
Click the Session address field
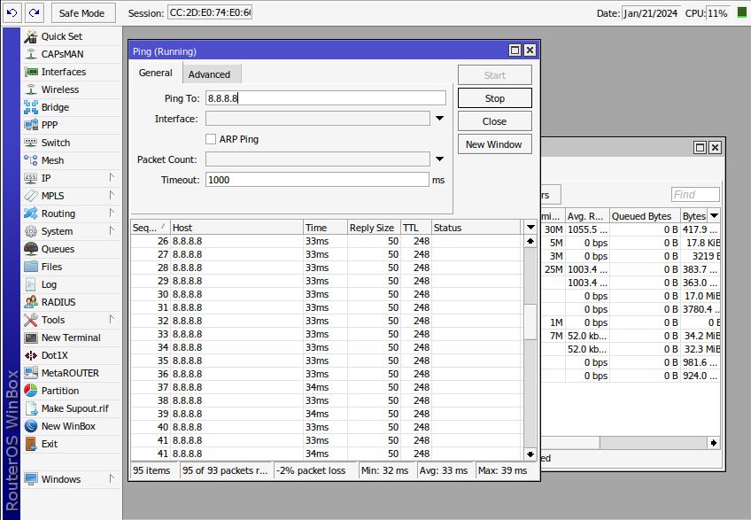click(x=210, y=13)
